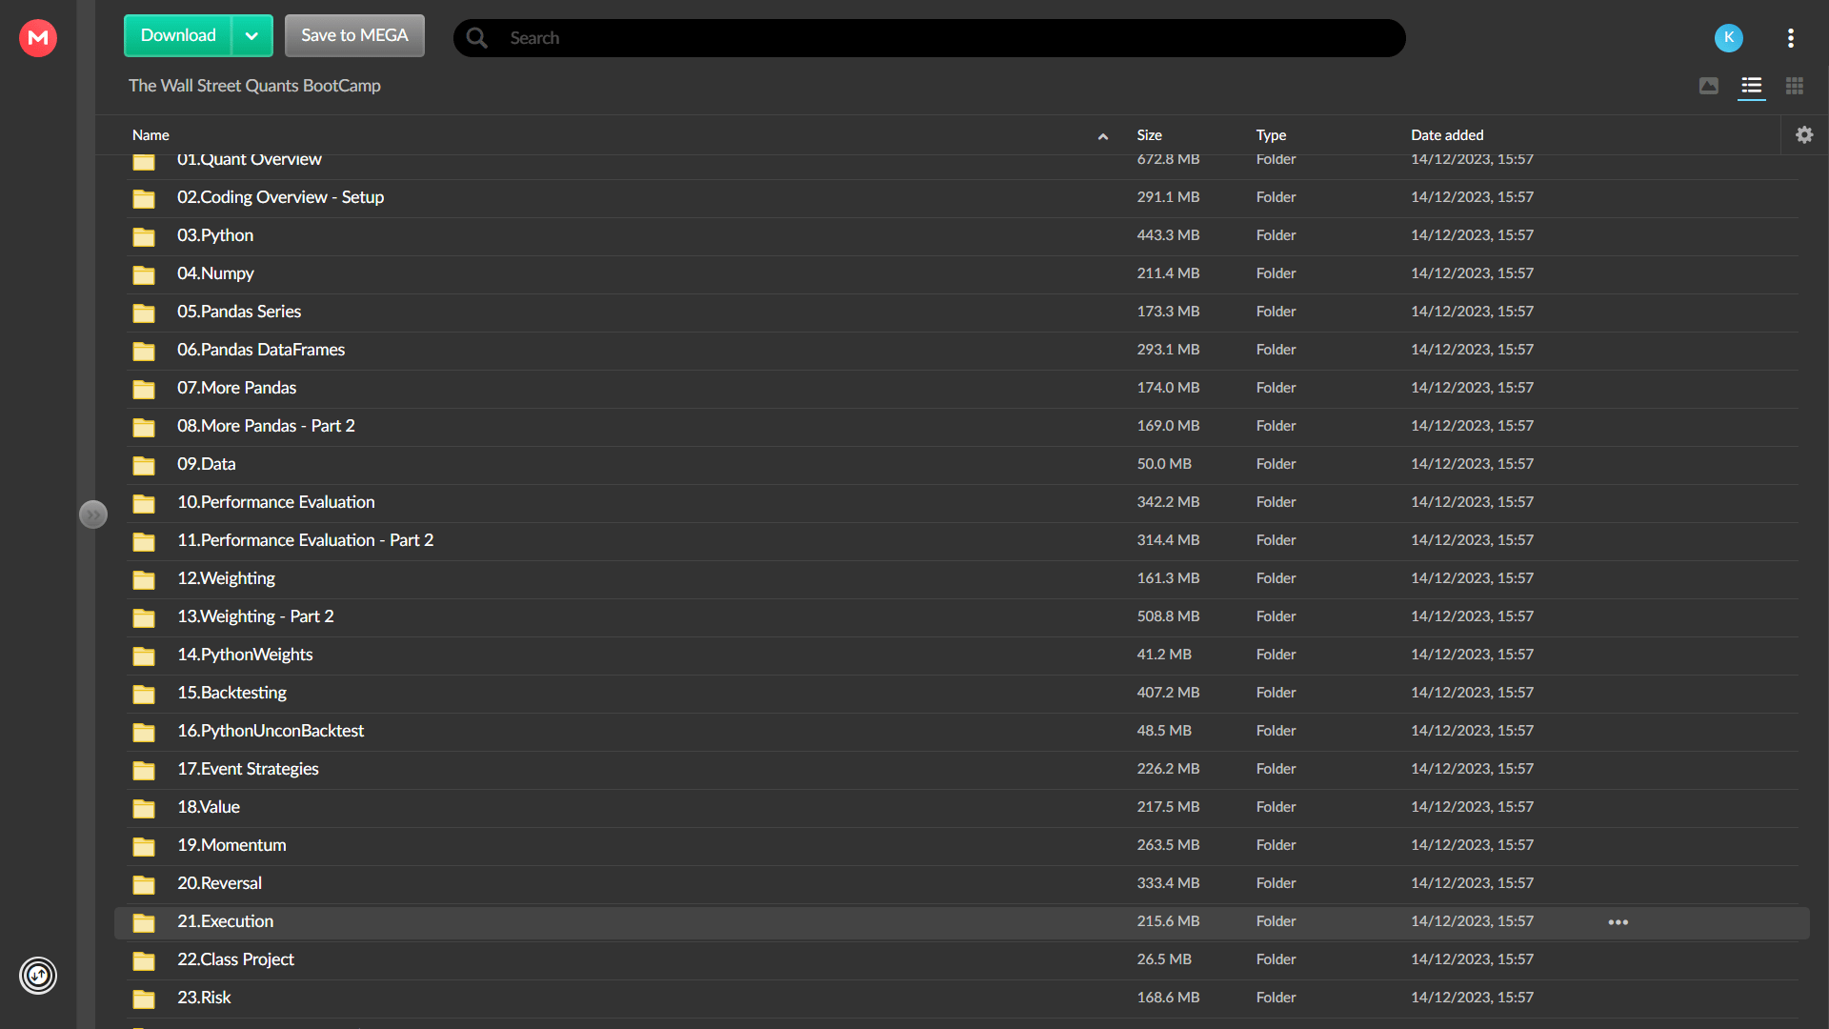Click the 41.2 MB size value
The width and height of the screenshot is (1829, 1029).
coord(1164,655)
